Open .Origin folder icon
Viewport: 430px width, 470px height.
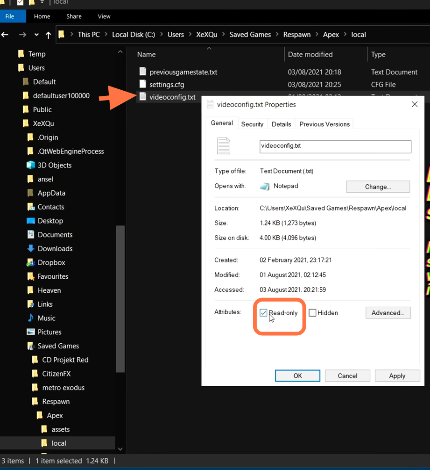[x=30, y=137]
